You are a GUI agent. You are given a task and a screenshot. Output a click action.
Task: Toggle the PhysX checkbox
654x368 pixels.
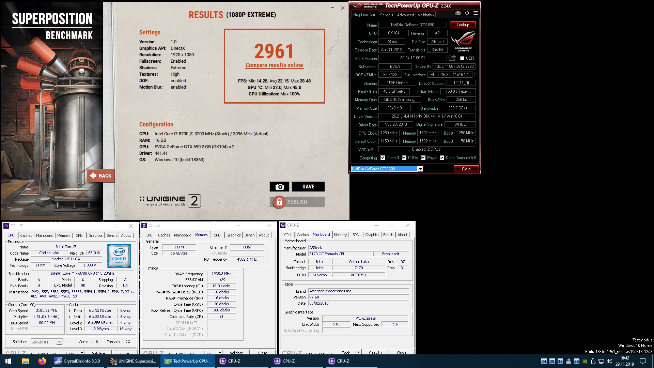pyautogui.click(x=423, y=158)
